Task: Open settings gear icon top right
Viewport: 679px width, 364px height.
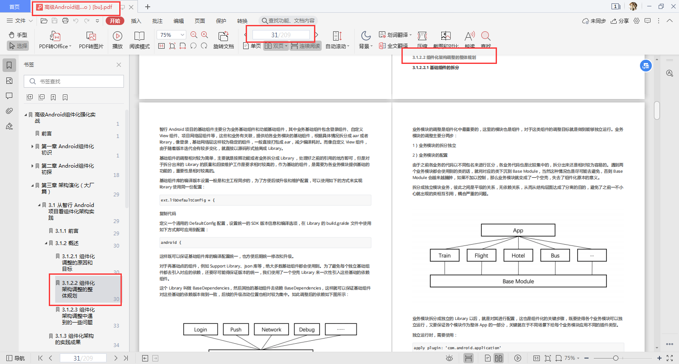Action: click(637, 21)
